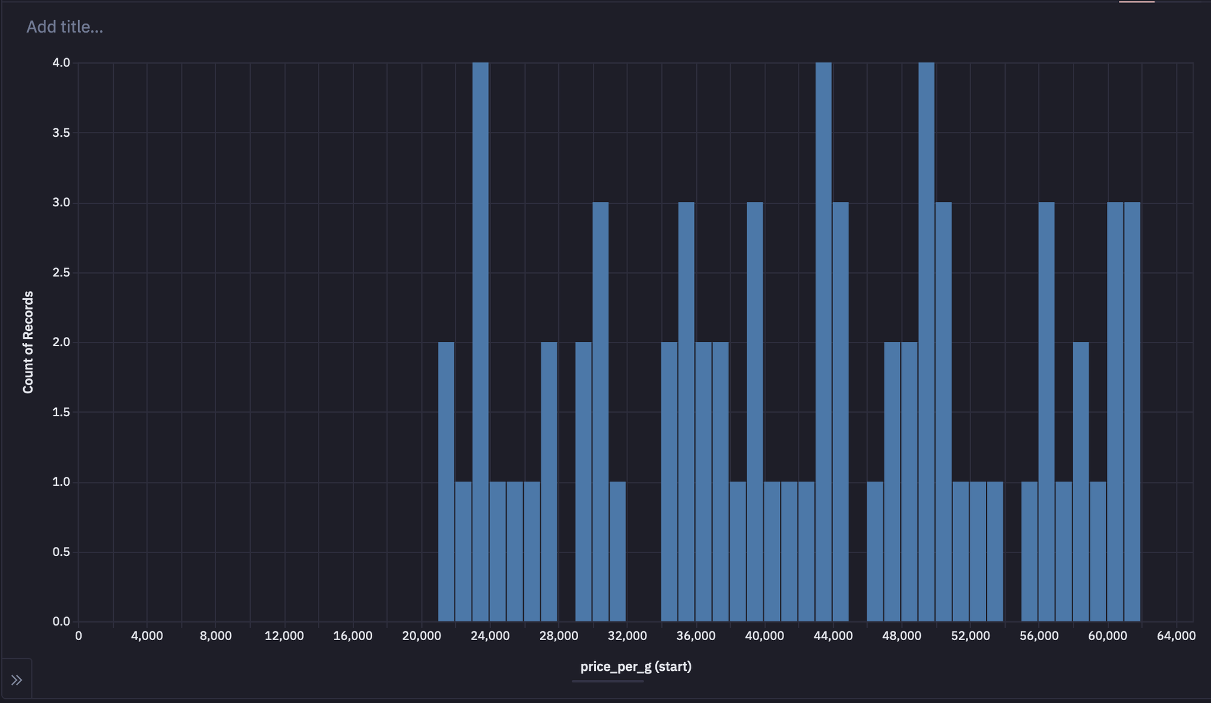This screenshot has height=703, width=1211.
Task: Click the height-3 bar just left of 40,000
Action: (754, 411)
